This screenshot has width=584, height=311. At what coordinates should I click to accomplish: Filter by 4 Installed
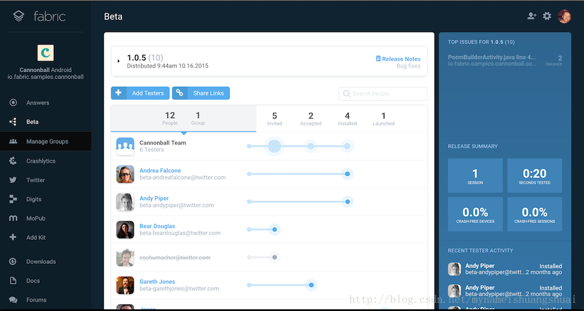(347, 119)
